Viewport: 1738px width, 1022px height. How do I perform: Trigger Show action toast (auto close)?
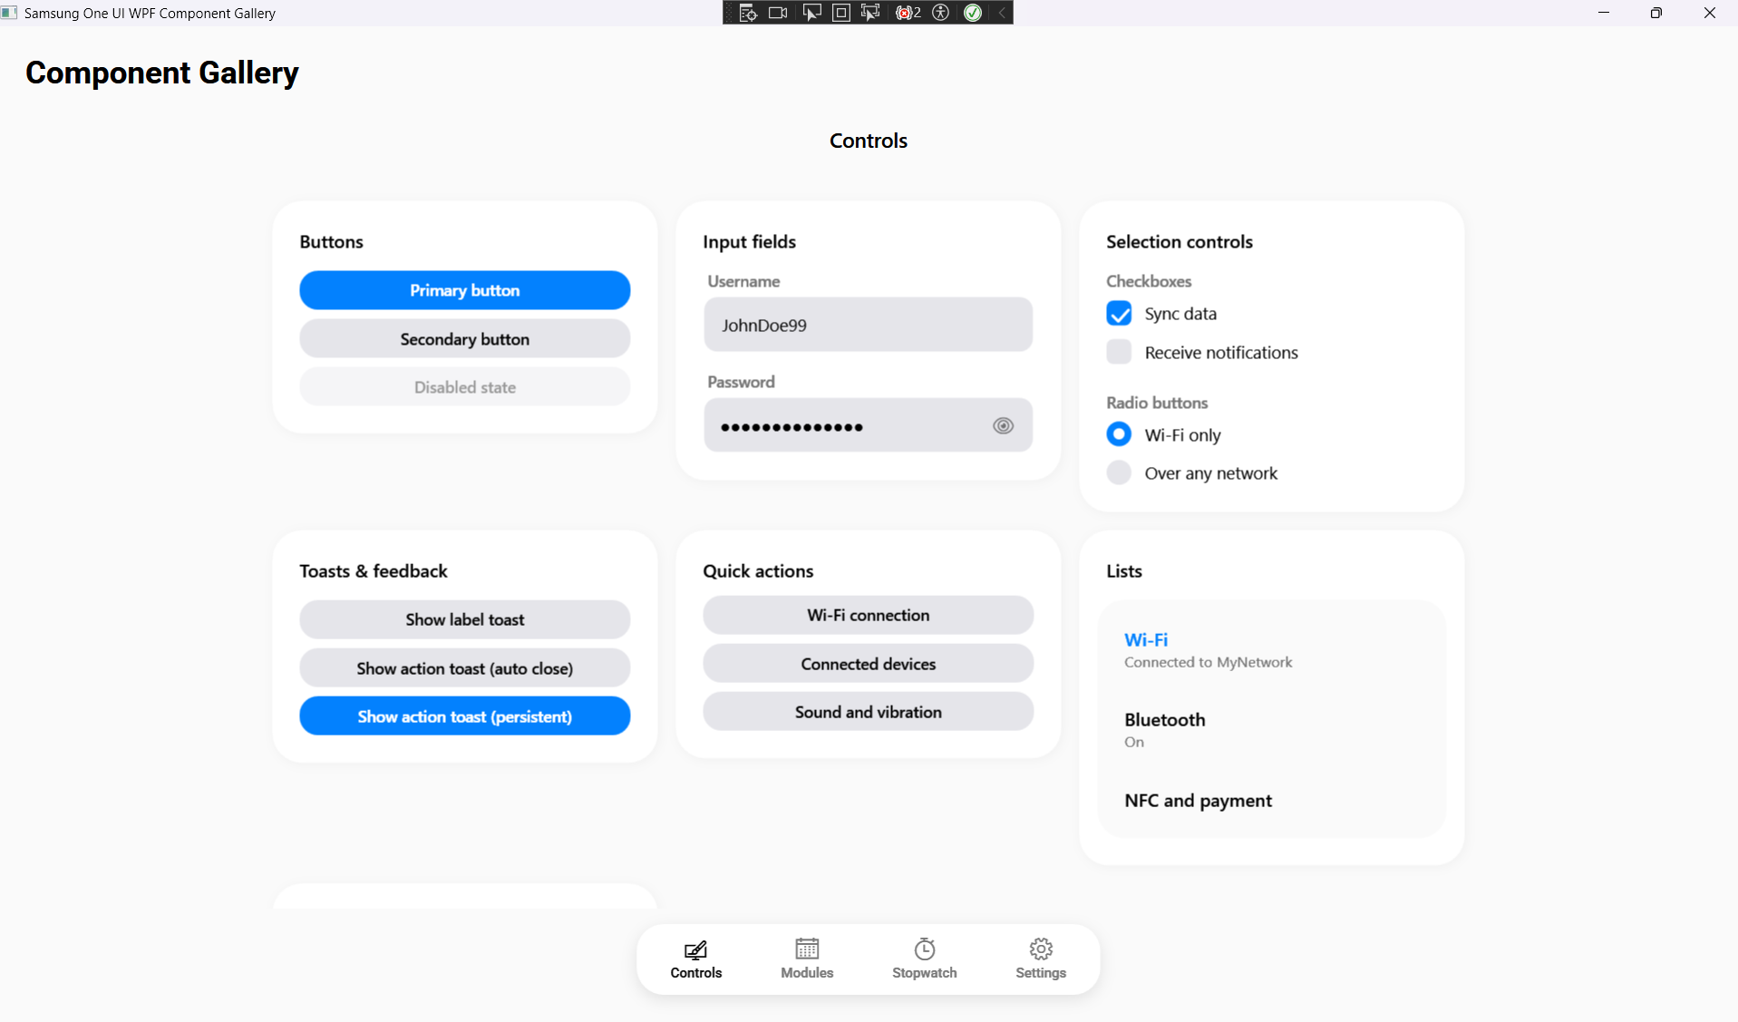click(465, 668)
